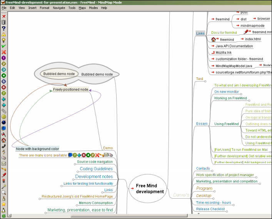Add the priority 1 number icon
Screen dimensions: 272x219
point(3,58)
